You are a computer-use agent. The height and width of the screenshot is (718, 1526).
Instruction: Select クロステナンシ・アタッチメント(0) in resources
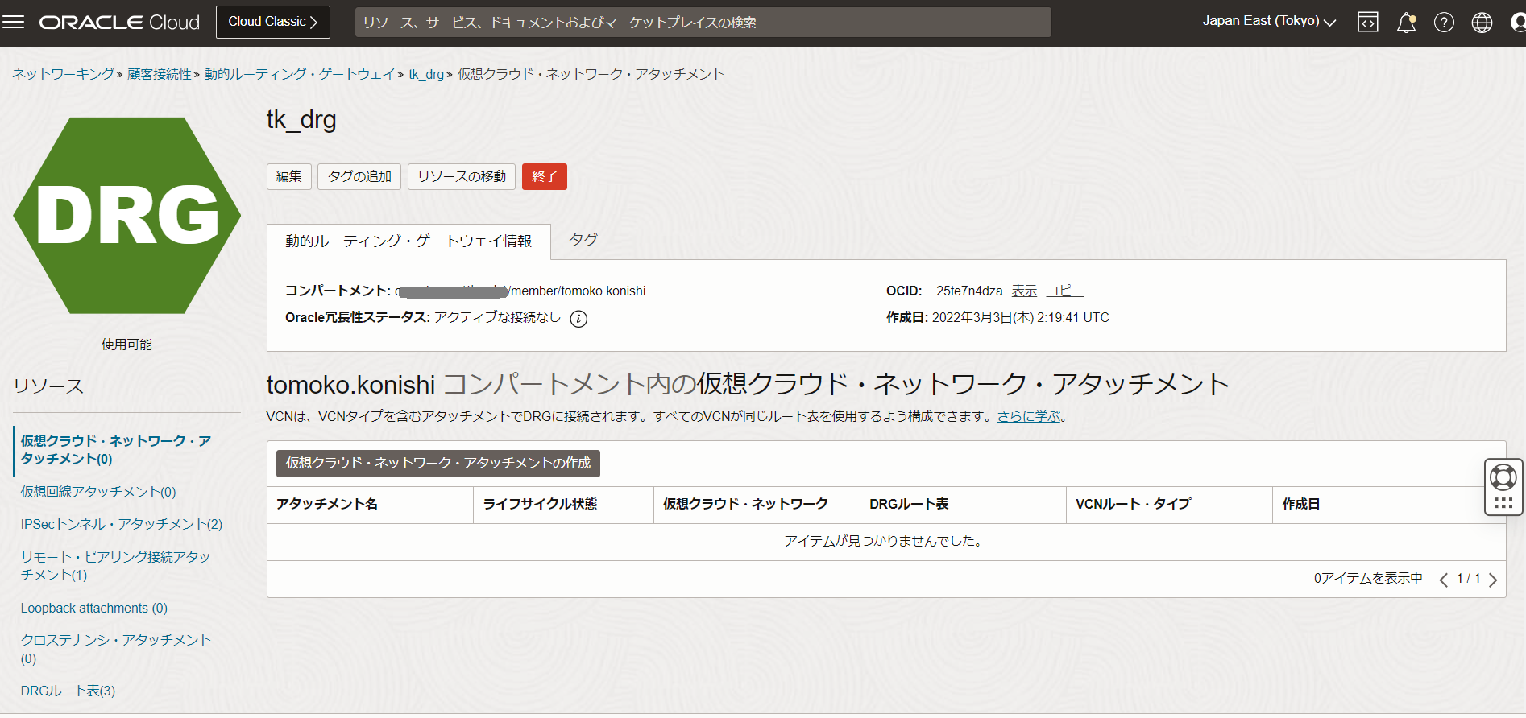point(116,650)
